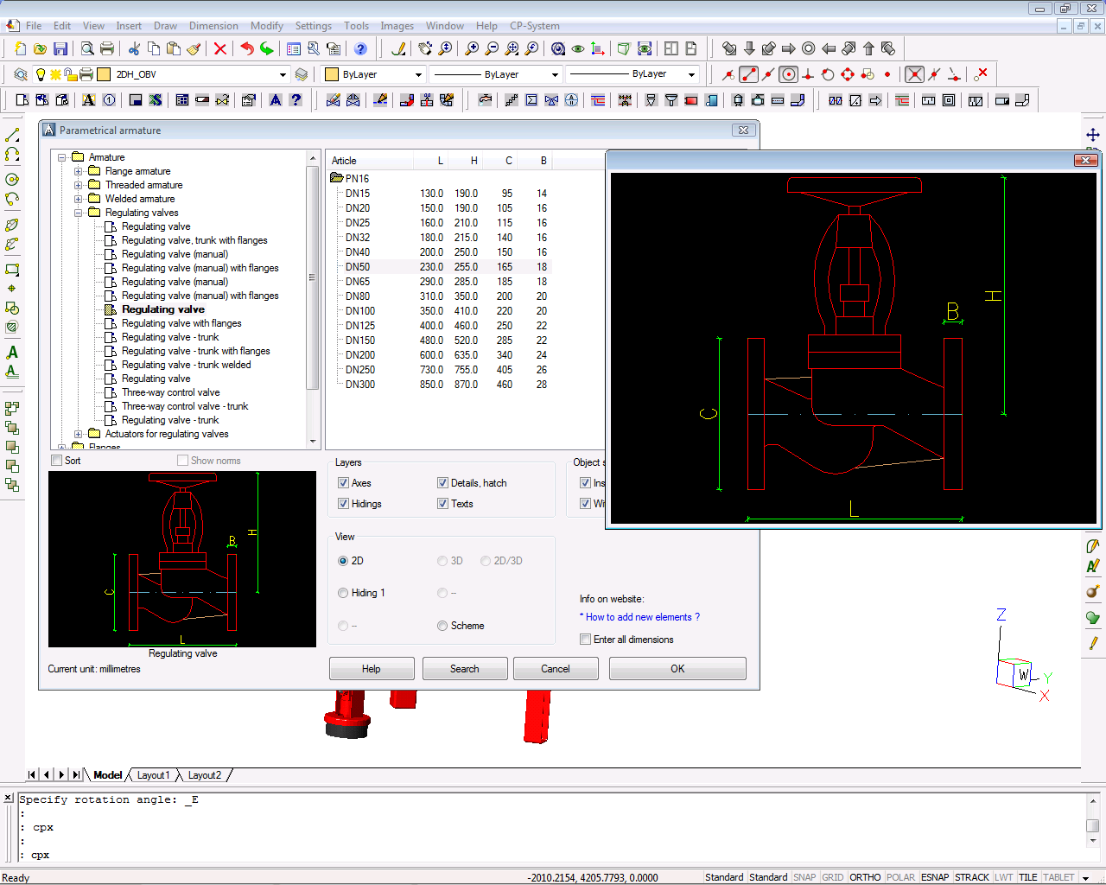Viewport: 1106px width, 885px height.
Task: Click the New file icon
Action: tap(20, 48)
